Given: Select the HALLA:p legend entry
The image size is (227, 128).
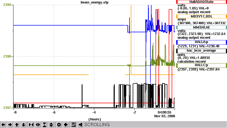Looking at the screenshot, I should (x=201, y=42).
